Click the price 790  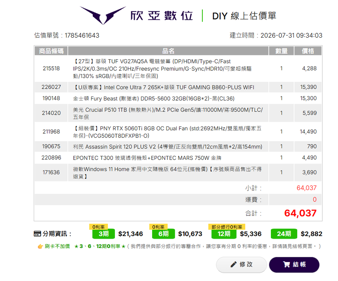312,146
